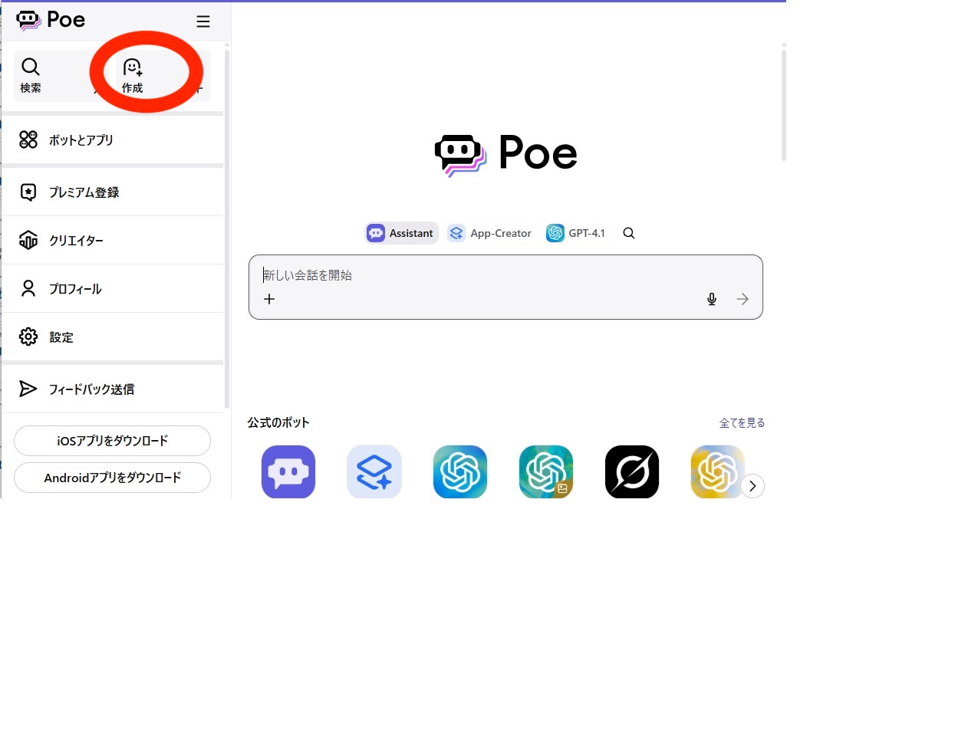The width and height of the screenshot is (978, 739).
Task: Click Androidアプリをダウンロード button
Action: point(112,478)
